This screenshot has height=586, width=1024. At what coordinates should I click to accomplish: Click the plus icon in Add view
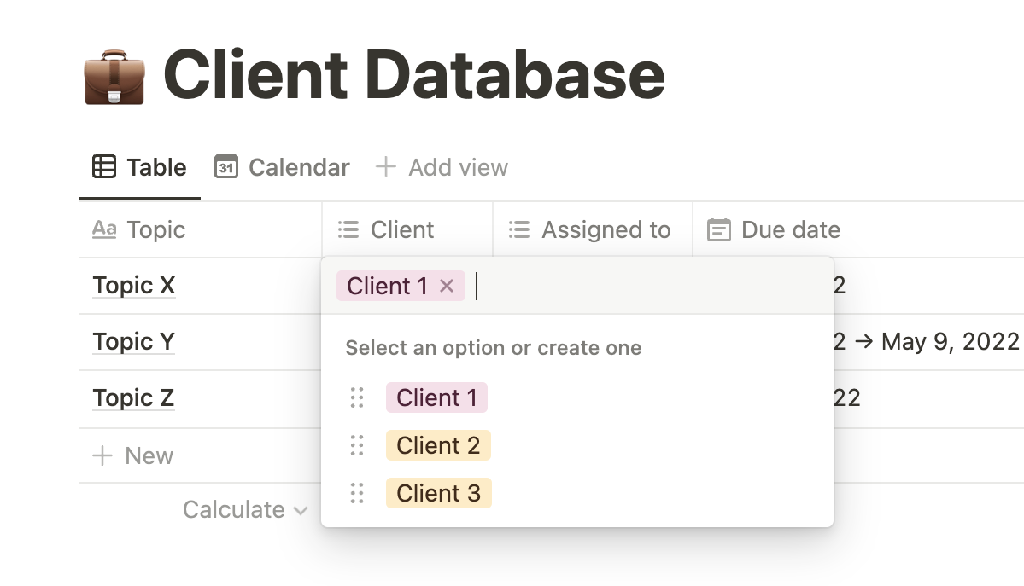click(x=386, y=167)
